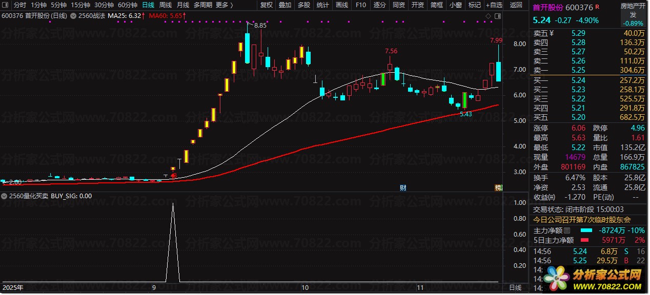Click the 买五 price 5.20
This screenshot has height=295, width=650.
tap(578, 117)
